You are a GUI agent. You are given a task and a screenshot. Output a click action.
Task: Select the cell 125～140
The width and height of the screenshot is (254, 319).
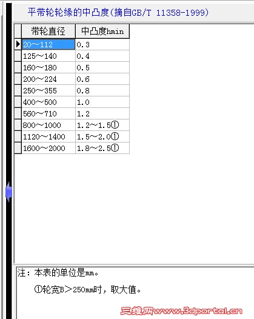point(48,56)
